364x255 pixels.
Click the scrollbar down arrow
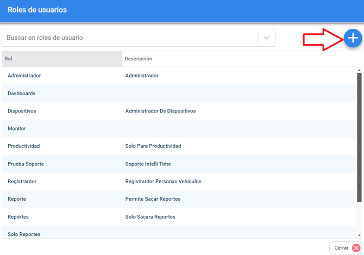[x=359, y=235]
